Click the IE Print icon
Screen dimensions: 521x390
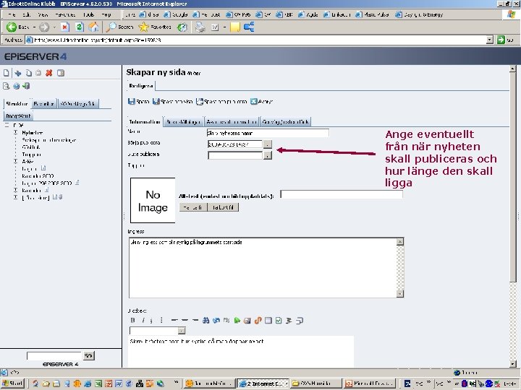tap(200, 27)
